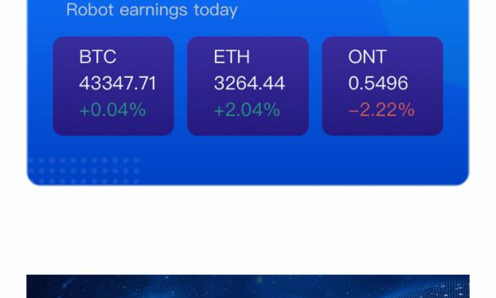
Task: Tap the white area below the panel
Action: (x=248, y=228)
